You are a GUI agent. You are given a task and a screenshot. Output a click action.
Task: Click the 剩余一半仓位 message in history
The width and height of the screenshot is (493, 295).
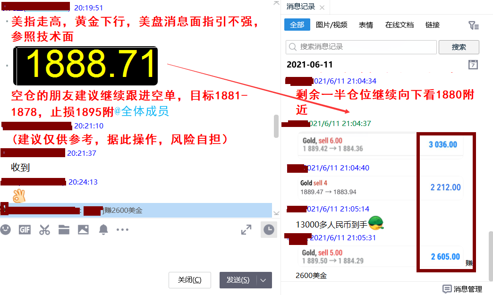(x=385, y=102)
